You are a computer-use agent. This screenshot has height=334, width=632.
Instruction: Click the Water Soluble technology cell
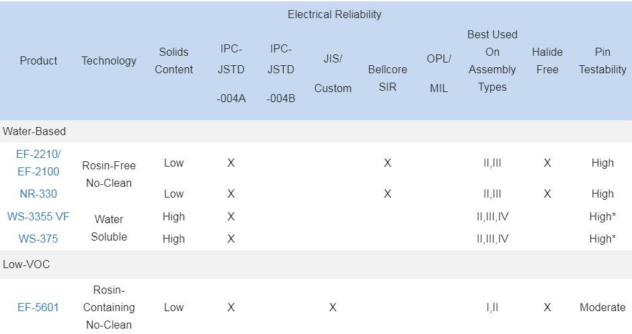click(x=109, y=228)
